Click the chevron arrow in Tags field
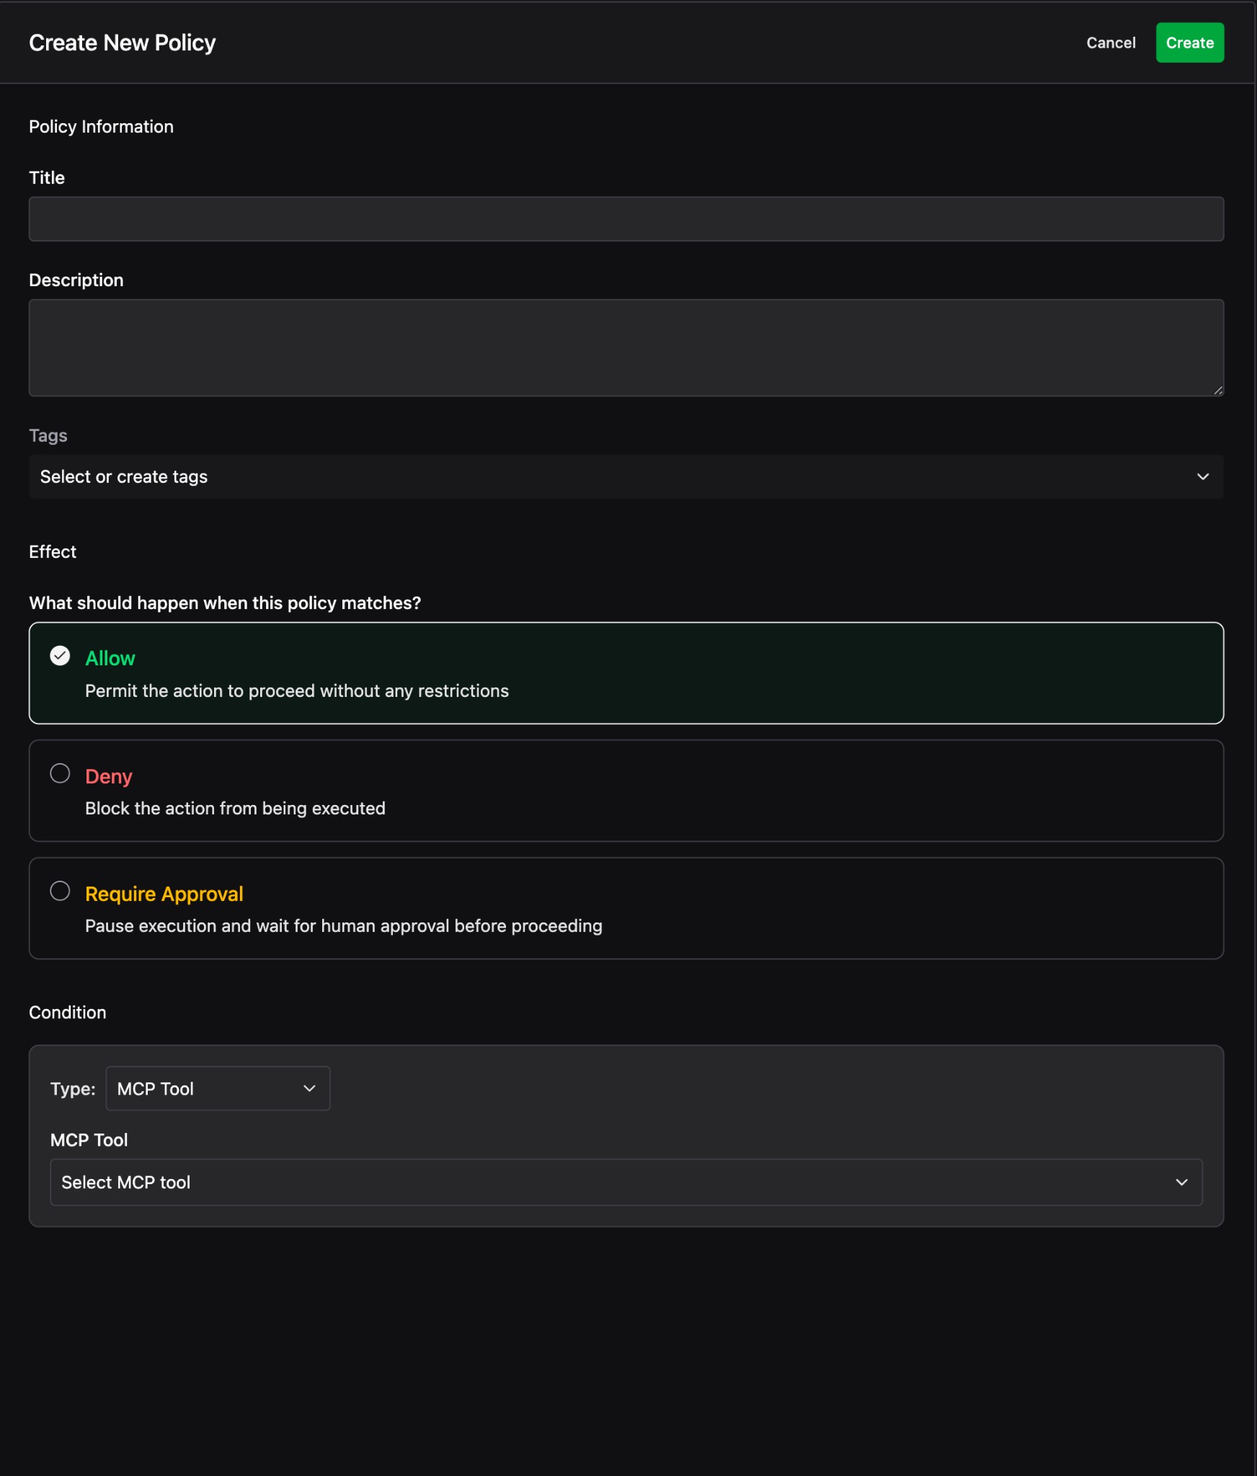1257x1476 pixels. click(x=1202, y=476)
